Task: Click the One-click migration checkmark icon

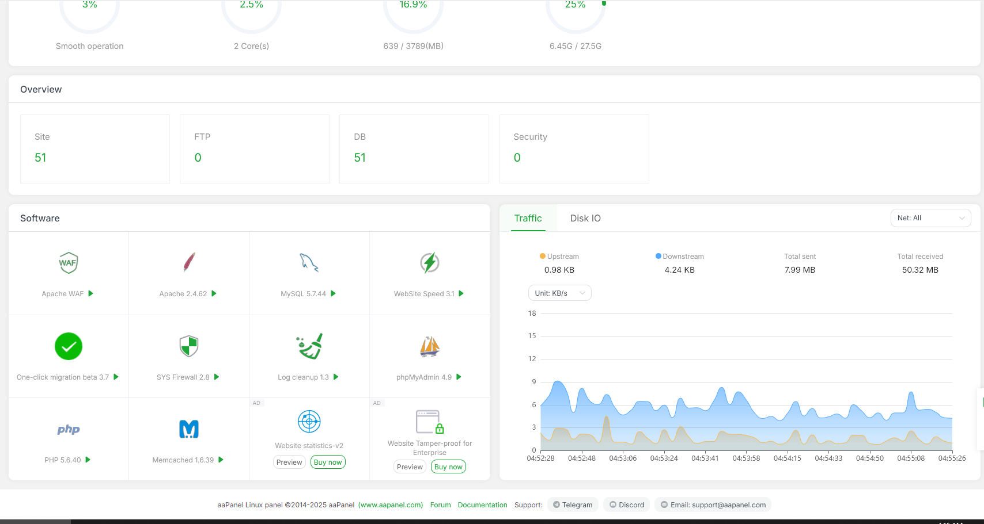Action: [68, 346]
